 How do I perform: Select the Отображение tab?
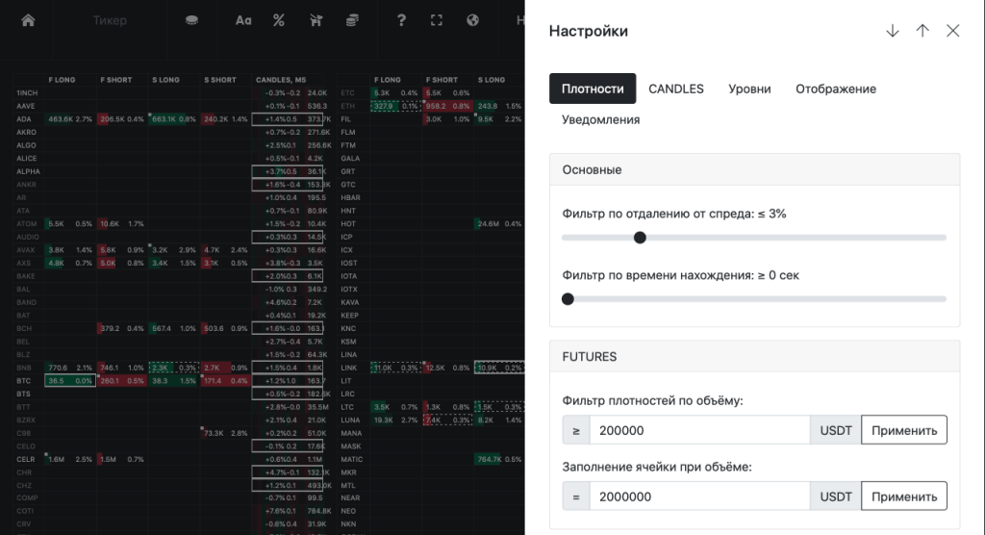(x=835, y=89)
